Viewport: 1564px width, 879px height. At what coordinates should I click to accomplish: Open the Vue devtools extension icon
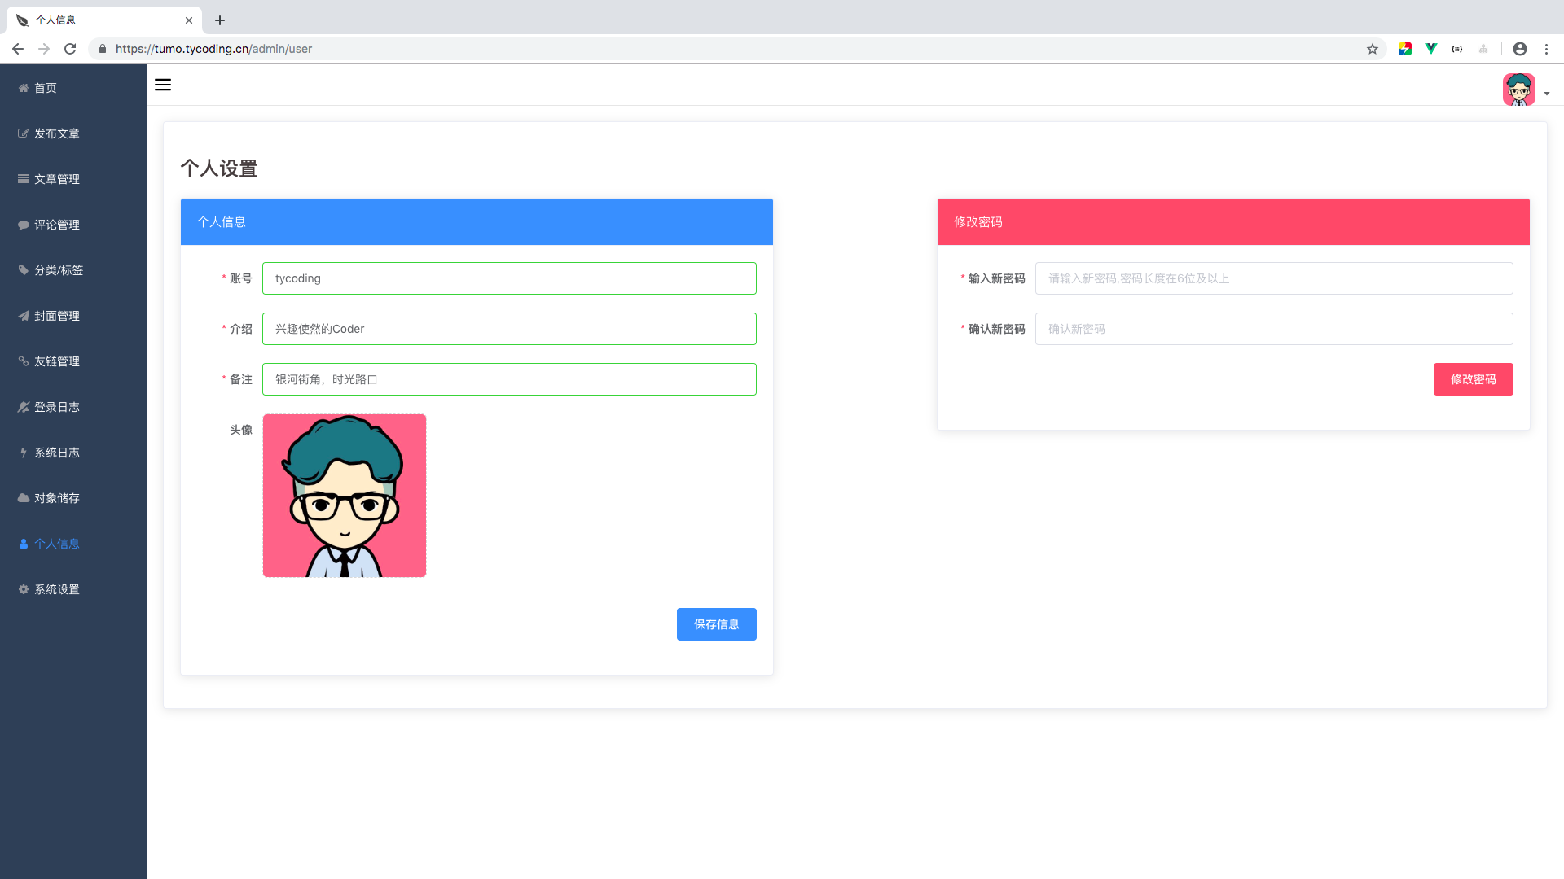1431,49
